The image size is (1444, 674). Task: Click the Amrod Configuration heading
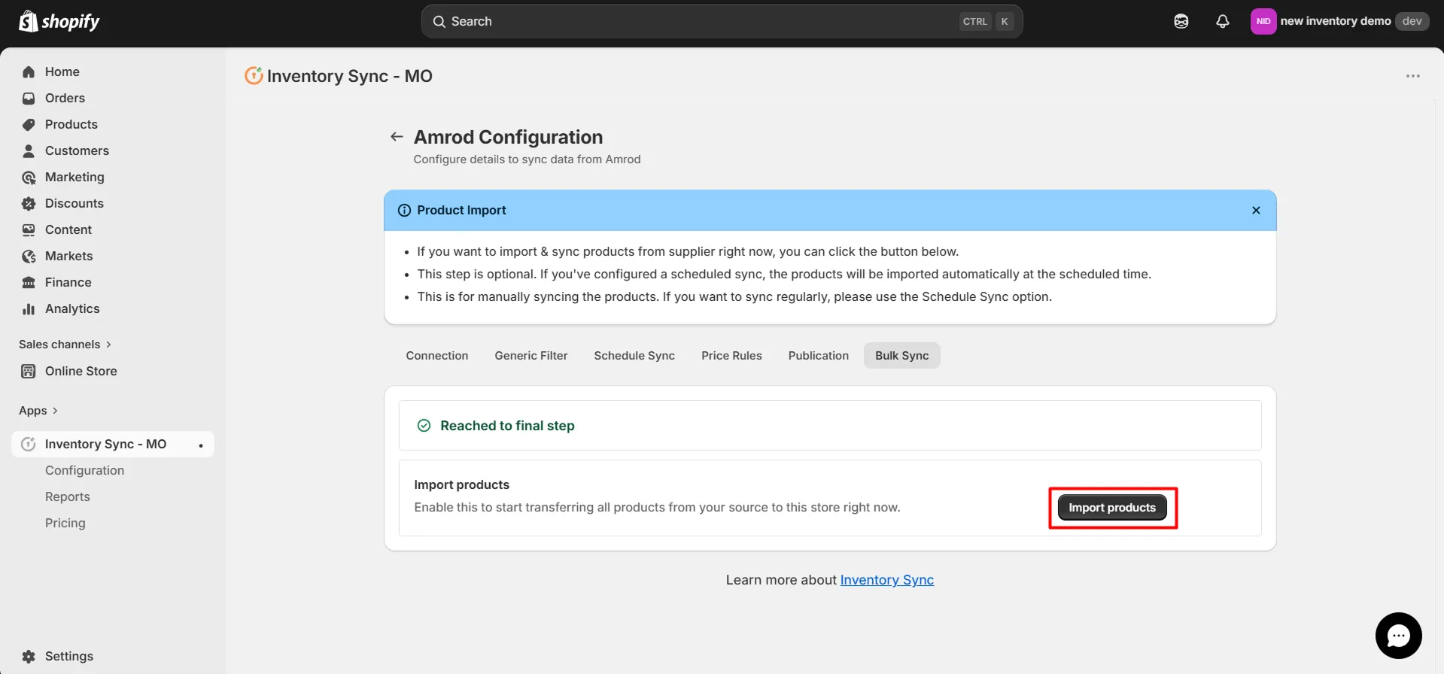pyautogui.click(x=509, y=137)
